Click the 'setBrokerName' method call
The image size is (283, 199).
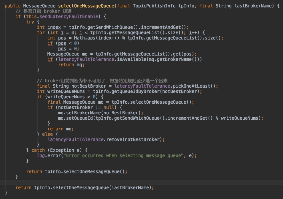click(83, 113)
